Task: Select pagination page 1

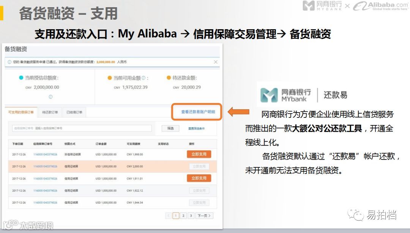Action: click(x=176, y=216)
